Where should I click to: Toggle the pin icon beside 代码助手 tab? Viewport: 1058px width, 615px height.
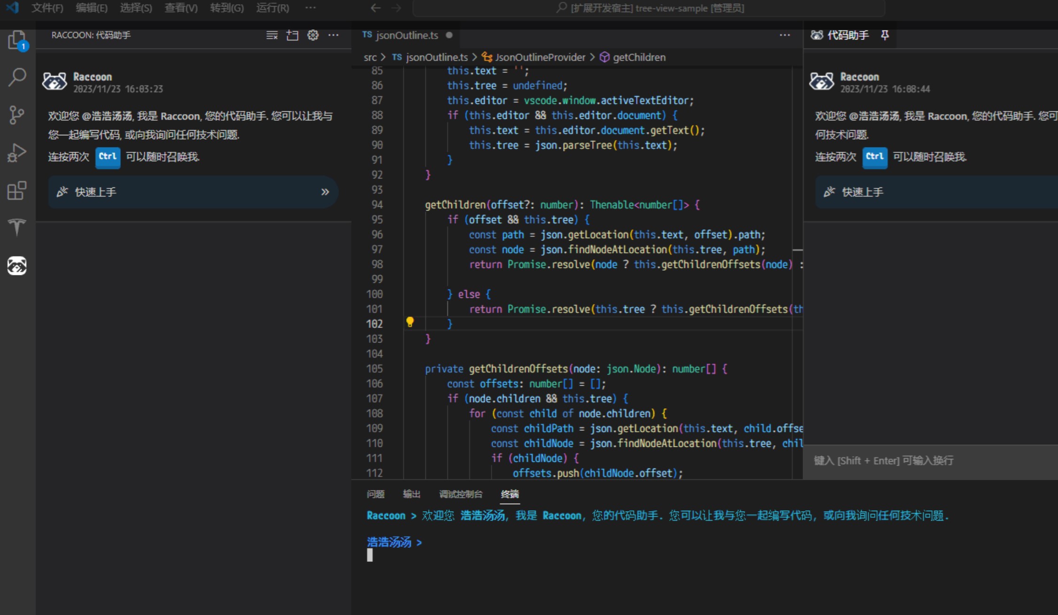tap(885, 35)
